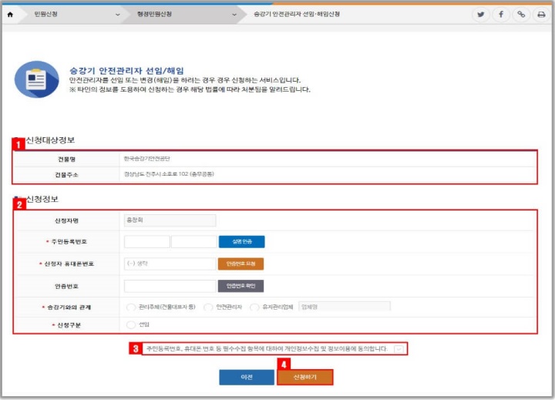Screen dimensions: 555x400
Task: Select 선임 radio under 신청구분
Action: pyautogui.click(x=131, y=324)
